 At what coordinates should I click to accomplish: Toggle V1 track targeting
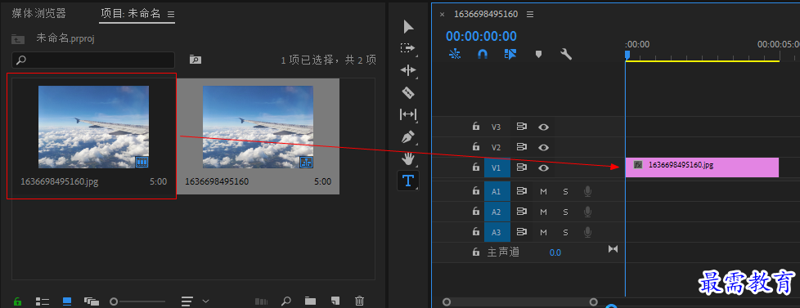[497, 167]
